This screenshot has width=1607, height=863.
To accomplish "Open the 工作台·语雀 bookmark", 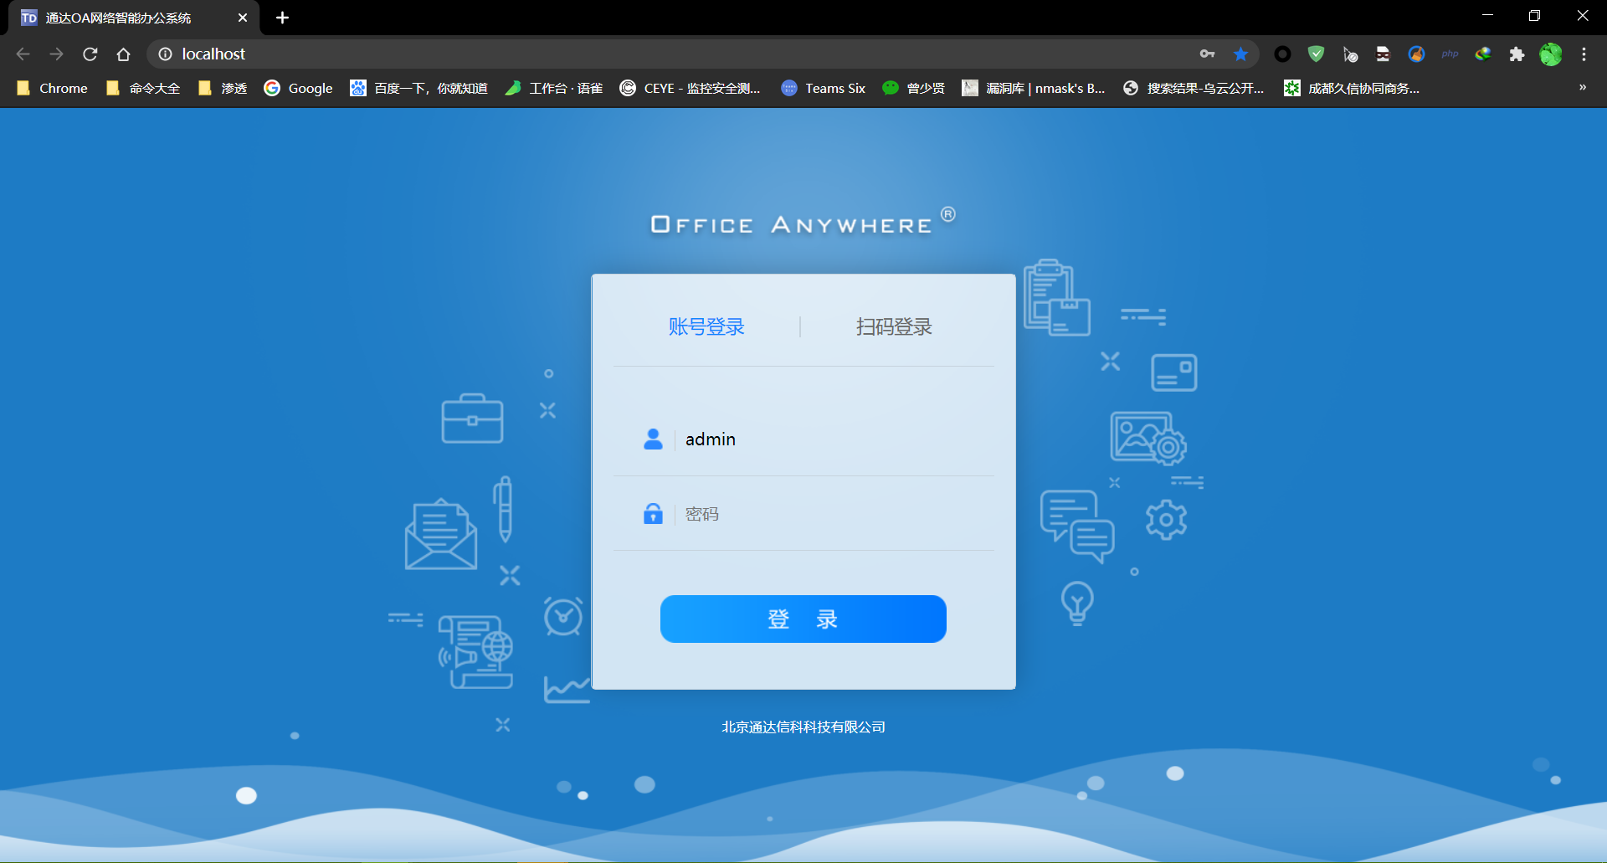I will coord(553,88).
